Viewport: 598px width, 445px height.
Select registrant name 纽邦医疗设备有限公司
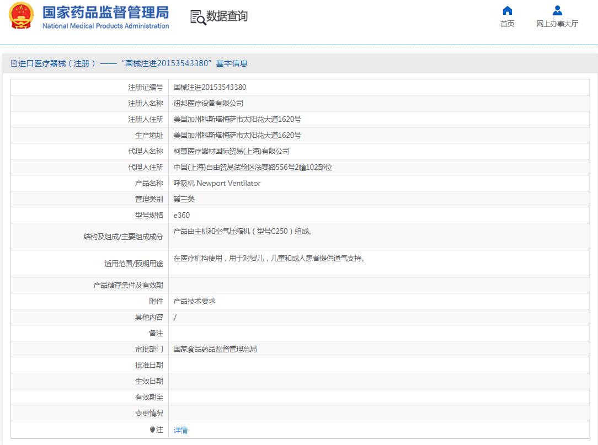pyautogui.click(x=208, y=103)
